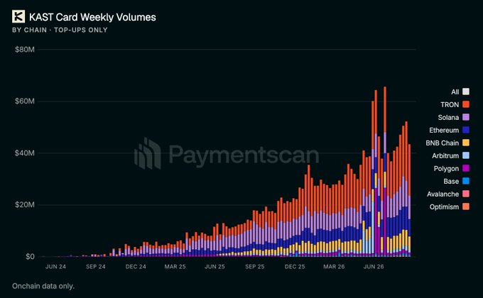Screen dimensions: 483x298
Task: Select the Polygon legend label
Action: click(x=446, y=169)
